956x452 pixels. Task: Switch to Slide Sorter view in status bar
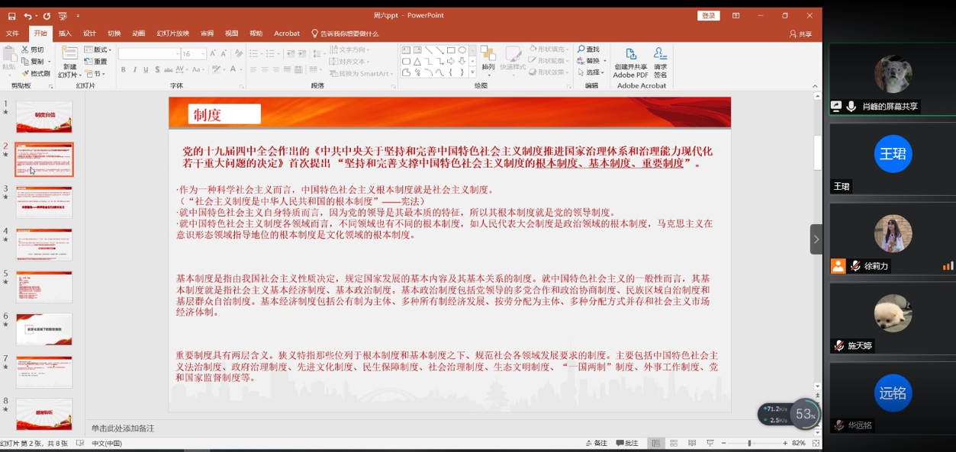pyautogui.click(x=674, y=443)
